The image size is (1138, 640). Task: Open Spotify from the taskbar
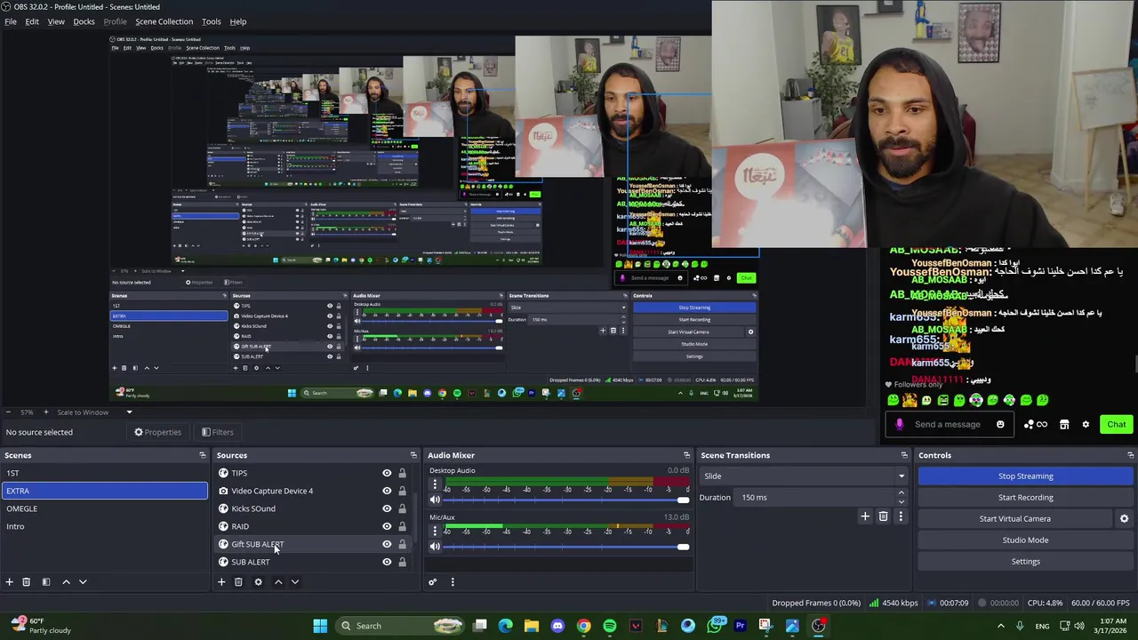609,626
